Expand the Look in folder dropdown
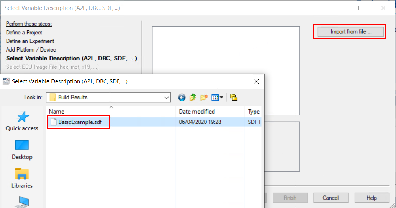This screenshot has height=208, width=396. click(167, 97)
